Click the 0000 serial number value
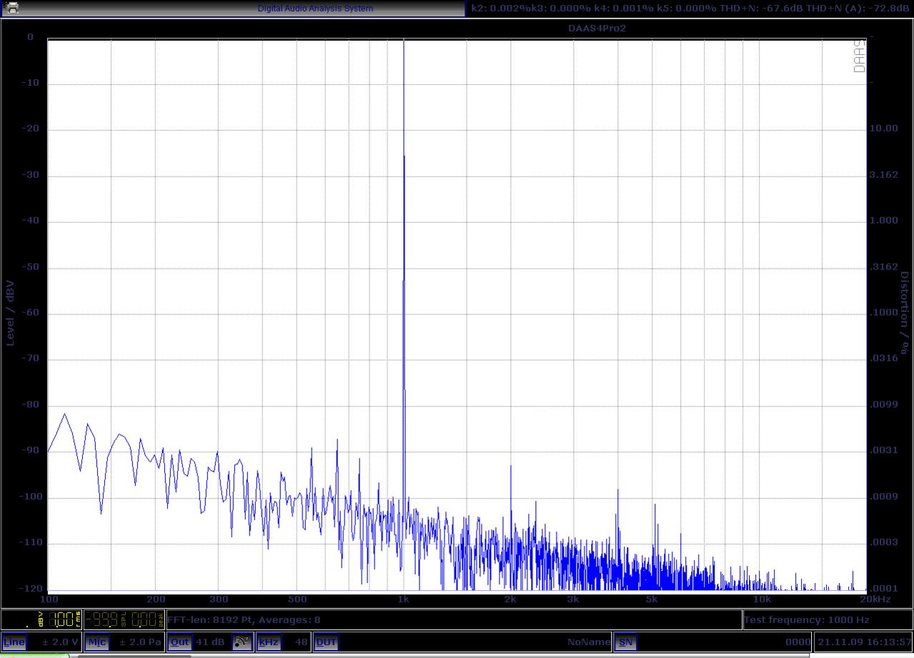The image size is (914, 658). [x=798, y=642]
